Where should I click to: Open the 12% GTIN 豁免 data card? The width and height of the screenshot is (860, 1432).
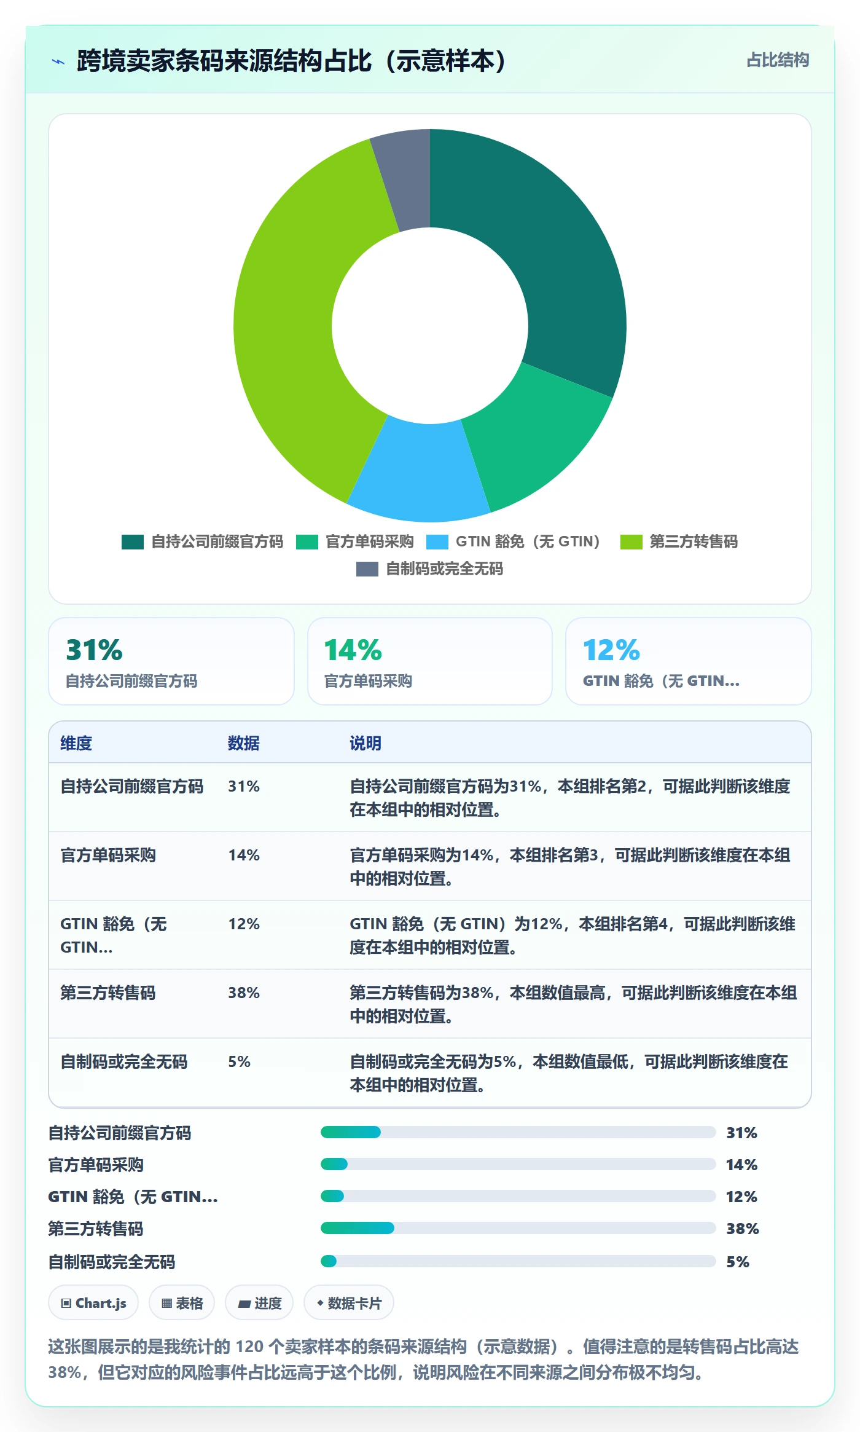coord(689,661)
